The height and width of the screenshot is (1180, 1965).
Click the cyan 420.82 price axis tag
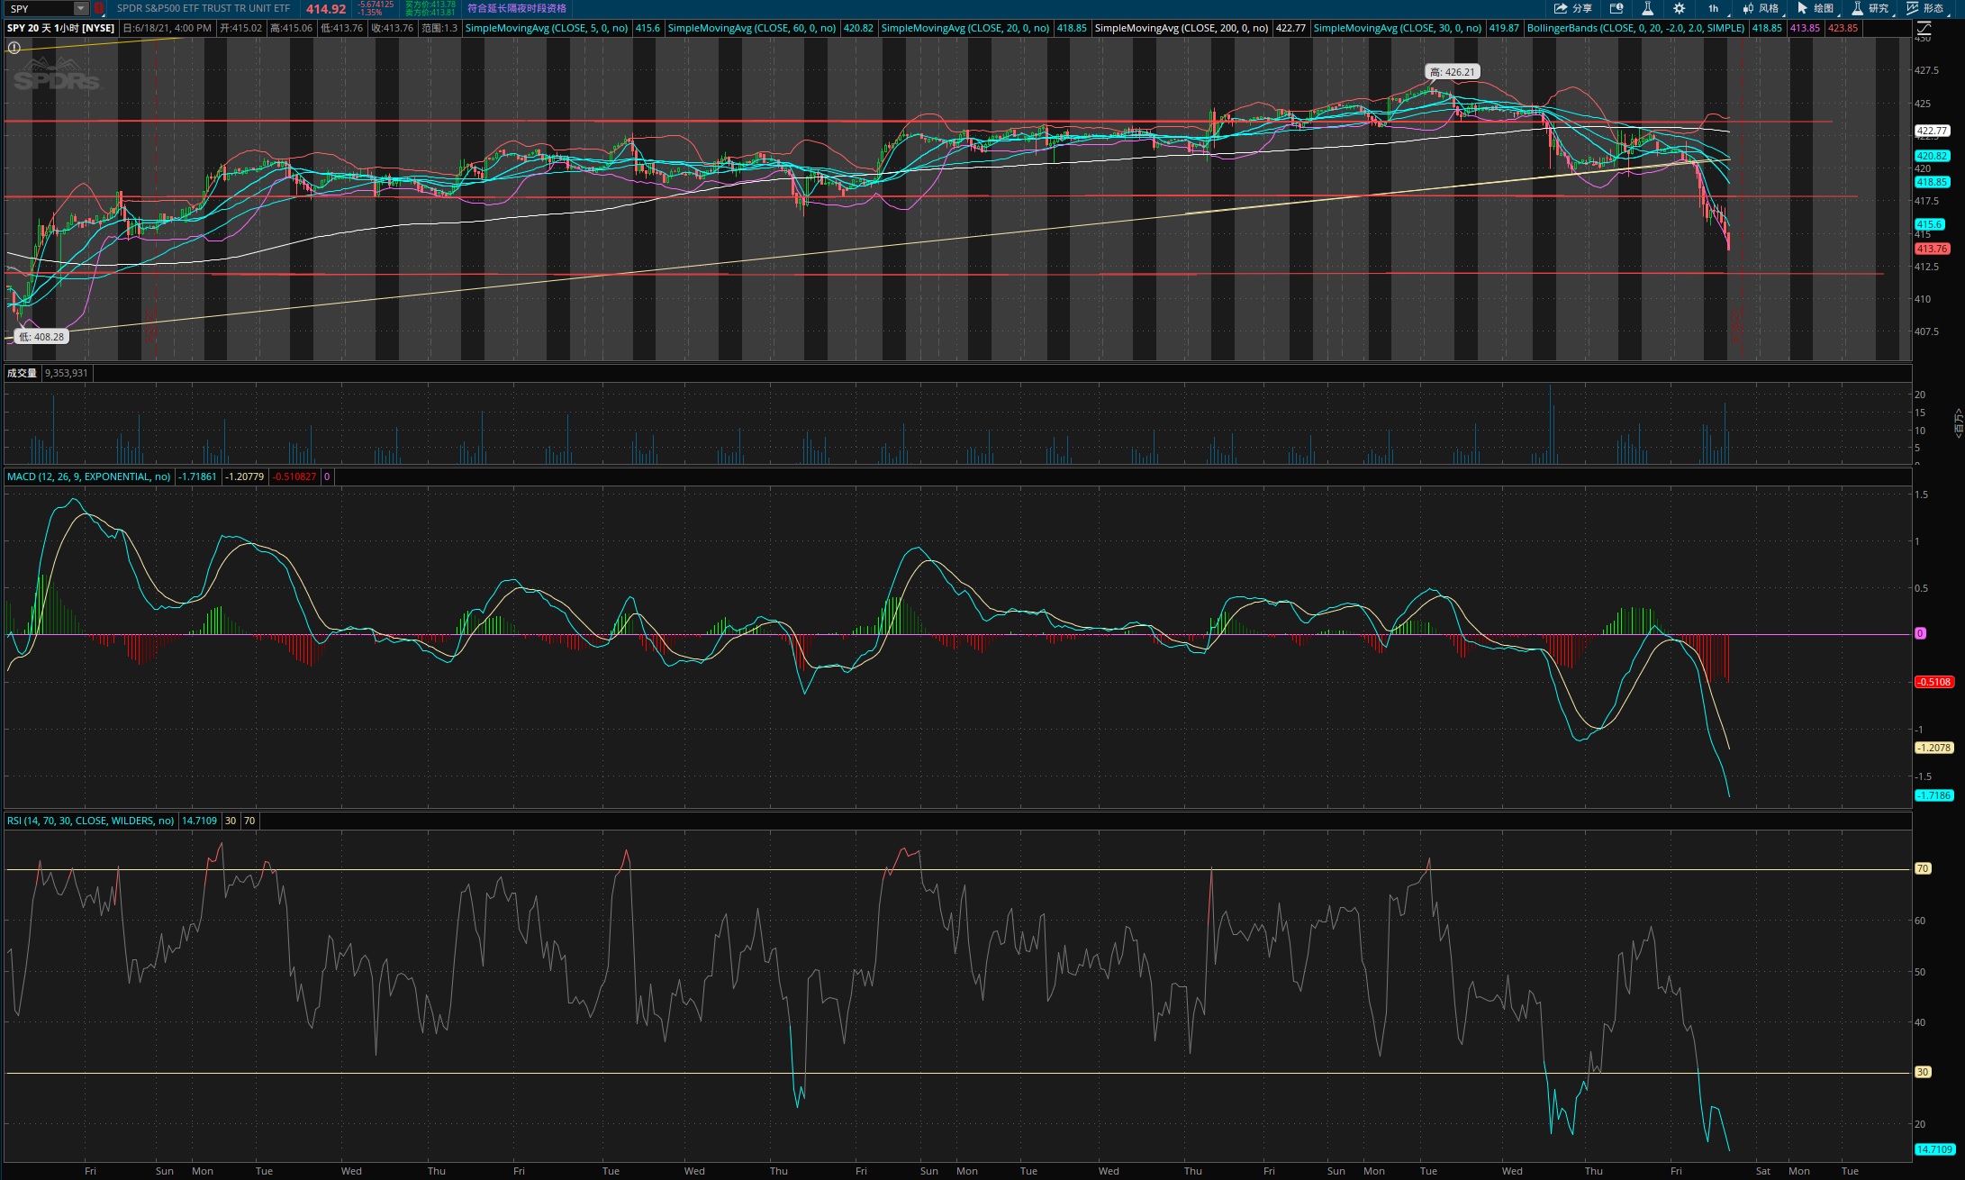[1933, 156]
